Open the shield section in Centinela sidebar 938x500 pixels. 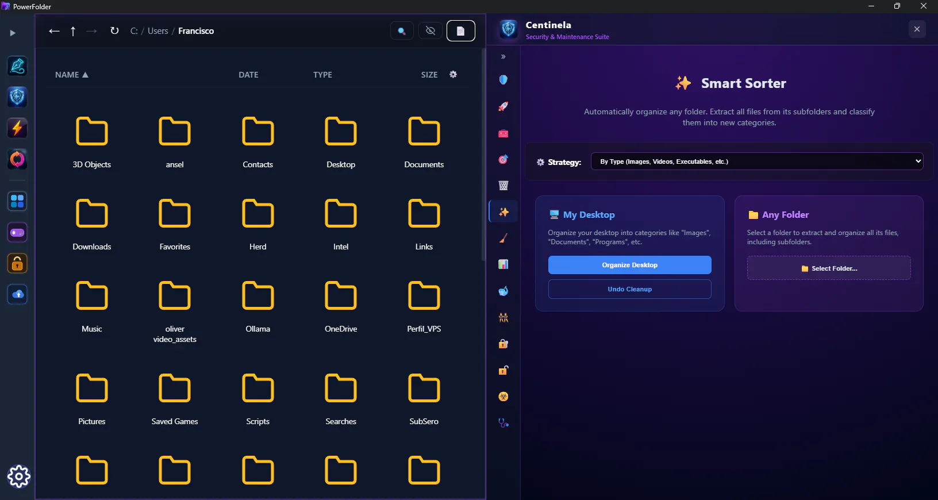tap(503, 80)
